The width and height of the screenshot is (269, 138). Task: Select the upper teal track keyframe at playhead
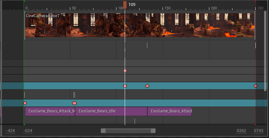pyautogui.click(x=125, y=86)
